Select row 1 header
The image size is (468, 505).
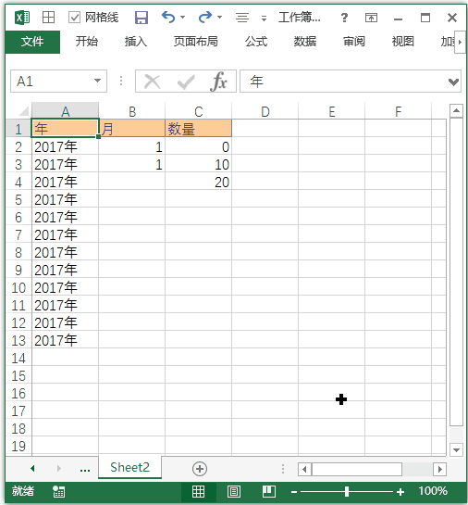[x=18, y=129]
